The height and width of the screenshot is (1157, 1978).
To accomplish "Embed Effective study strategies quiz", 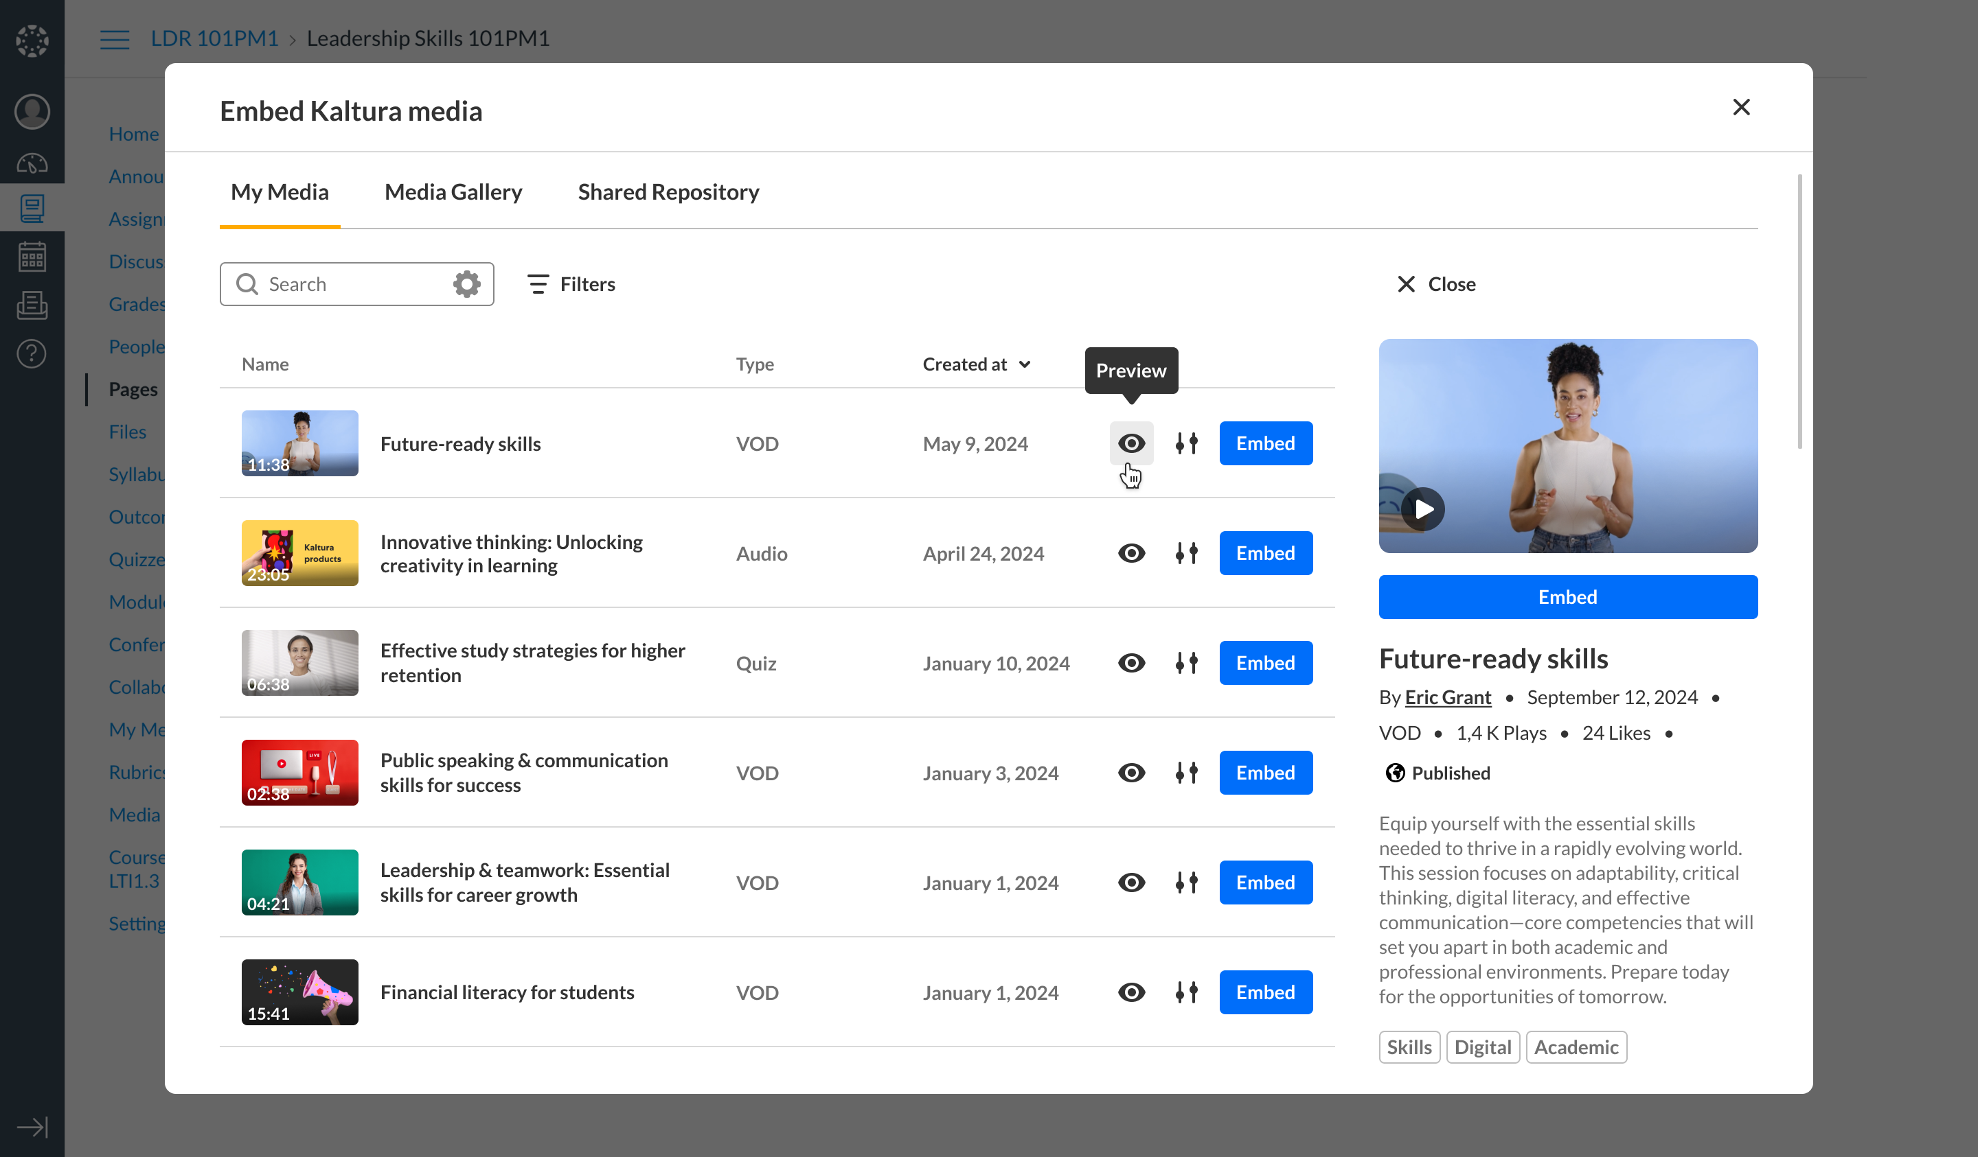I will [1265, 663].
